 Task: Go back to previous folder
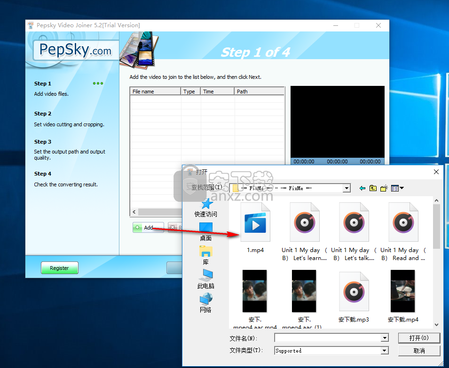pos(362,188)
